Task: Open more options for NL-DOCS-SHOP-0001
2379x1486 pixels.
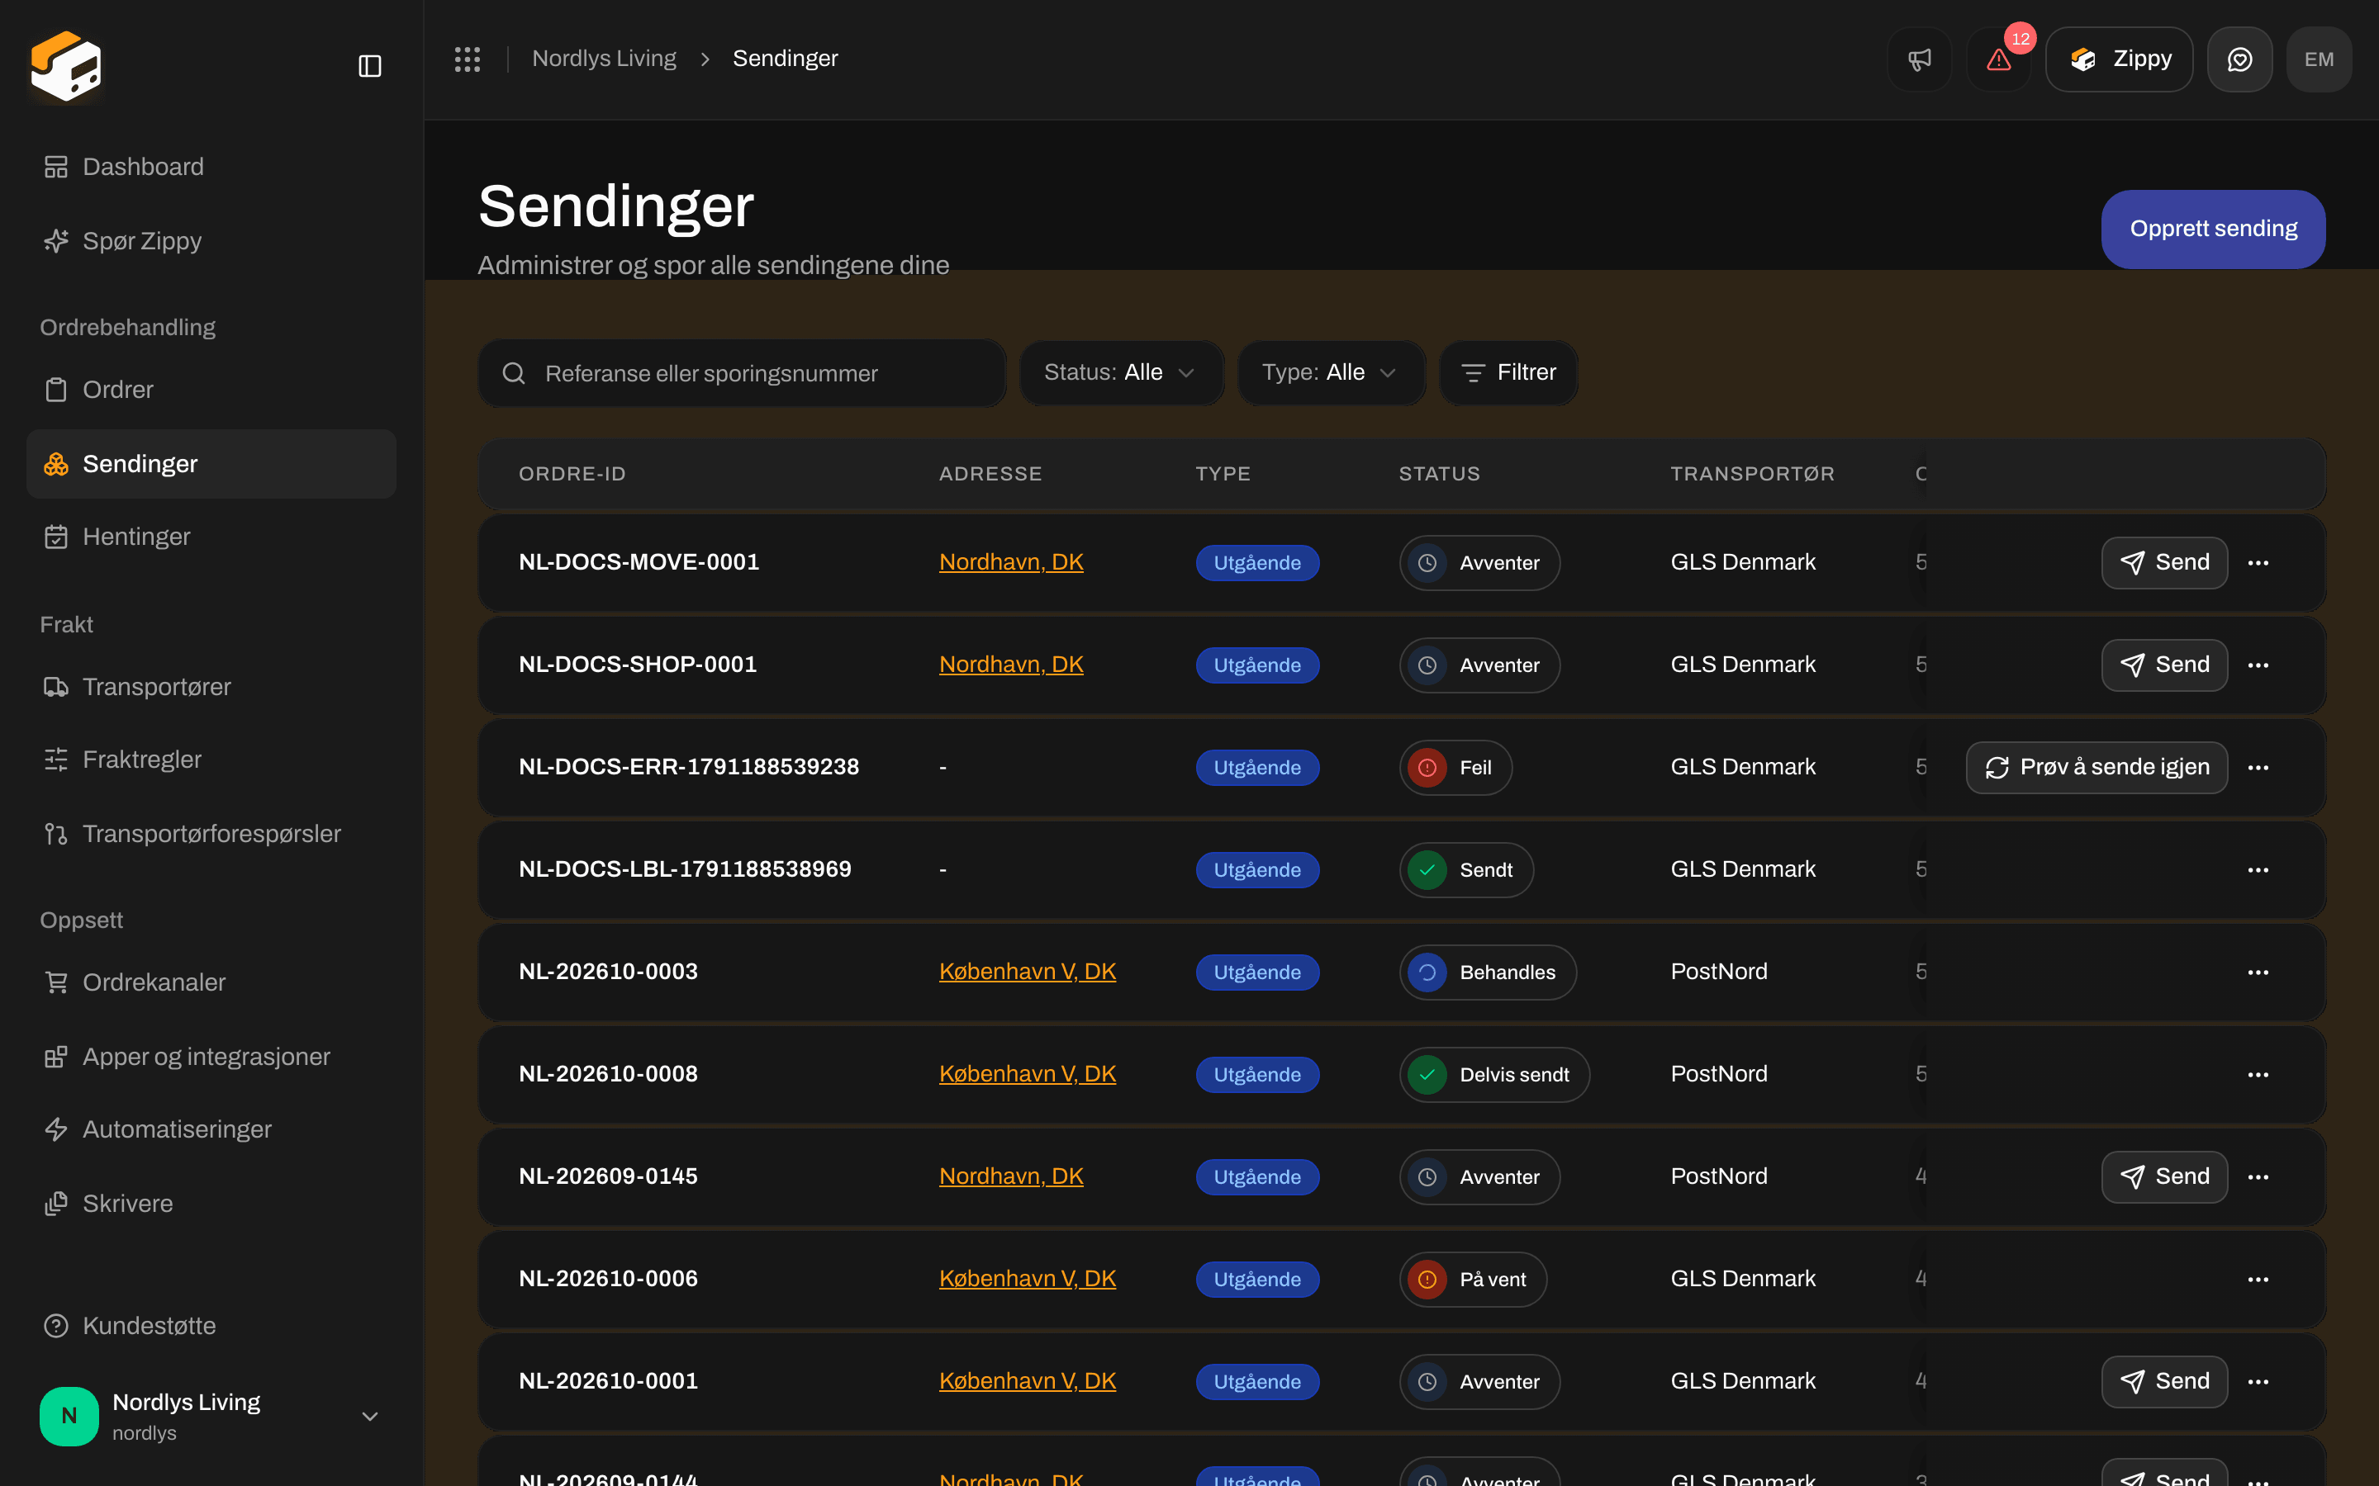Action: pos(2258,665)
